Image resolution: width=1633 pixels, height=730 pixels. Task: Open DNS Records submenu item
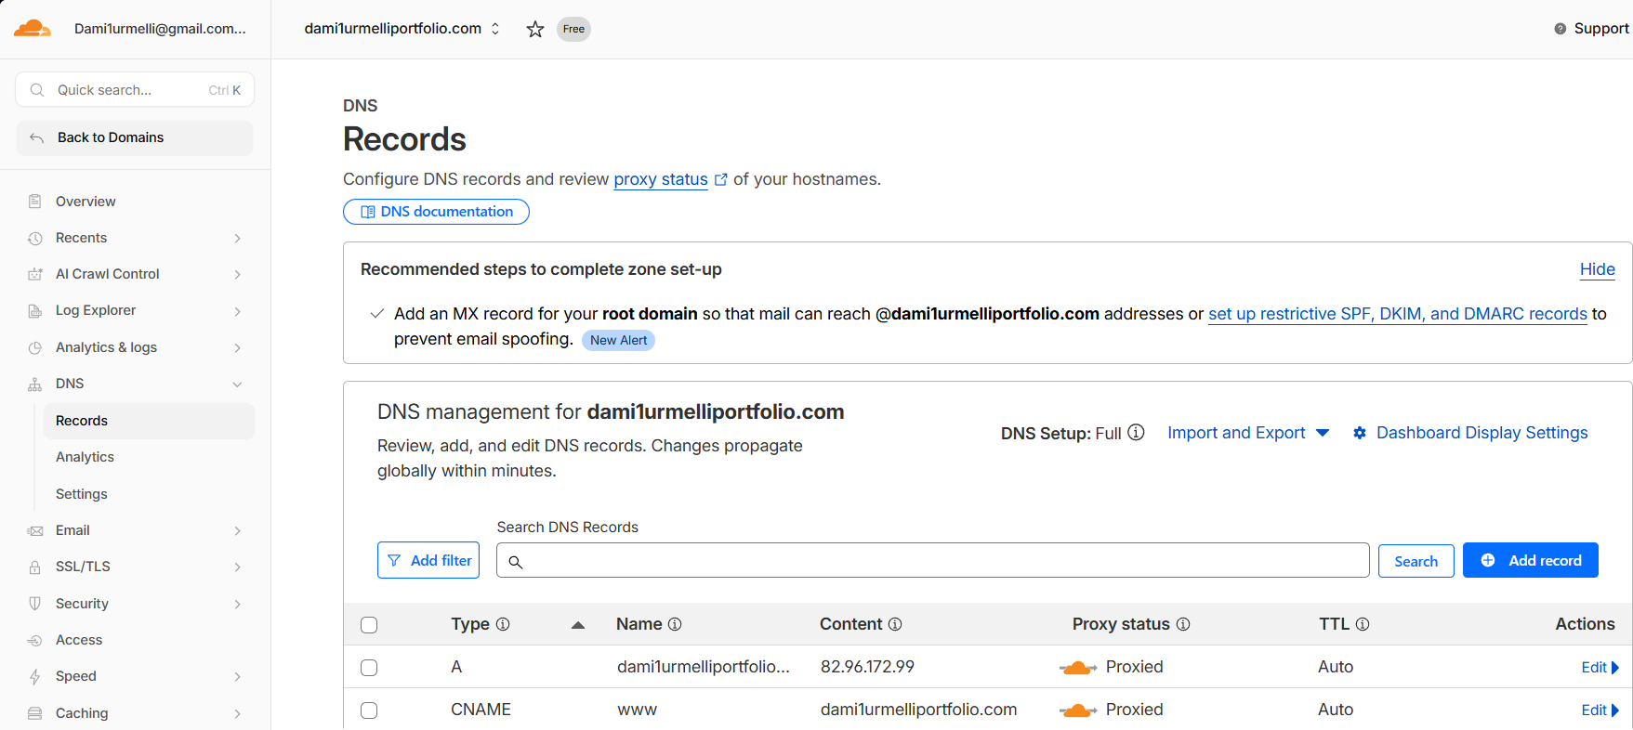[149, 421]
